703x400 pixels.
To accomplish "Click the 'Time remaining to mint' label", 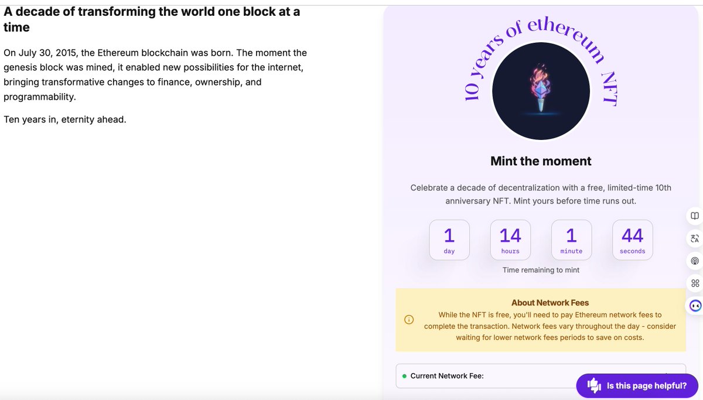I will [541, 270].
